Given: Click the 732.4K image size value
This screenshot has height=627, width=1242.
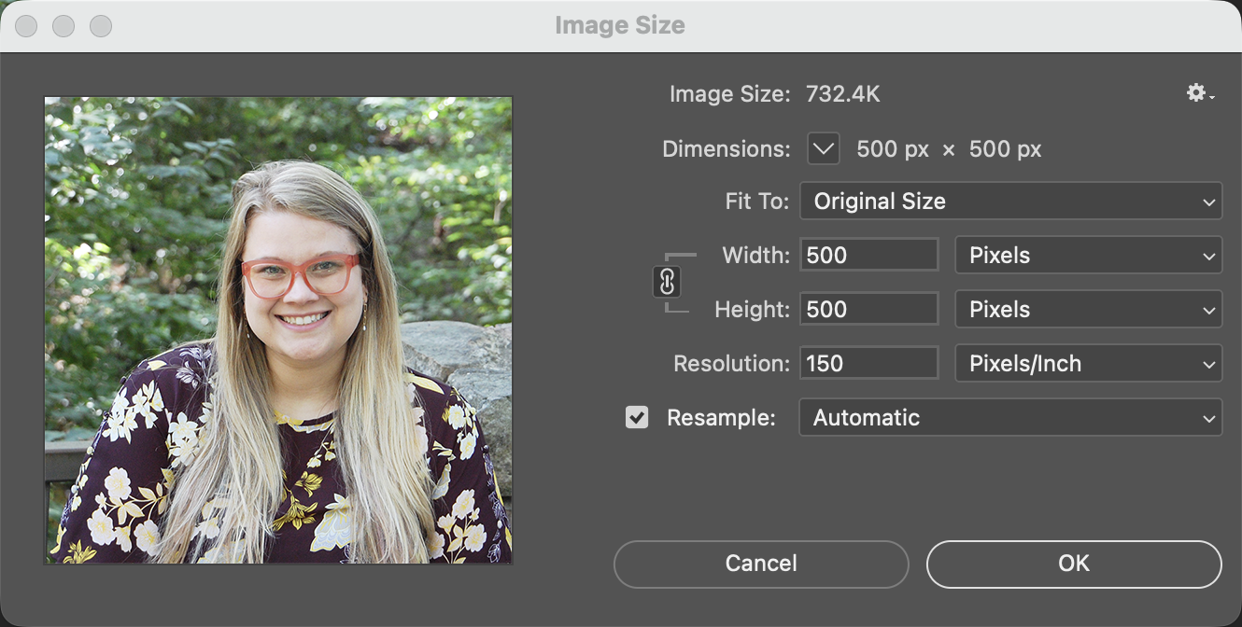Looking at the screenshot, I should click(x=843, y=94).
